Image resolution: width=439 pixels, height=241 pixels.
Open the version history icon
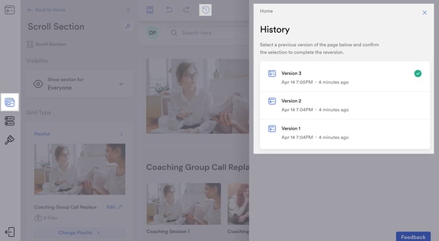tap(205, 10)
